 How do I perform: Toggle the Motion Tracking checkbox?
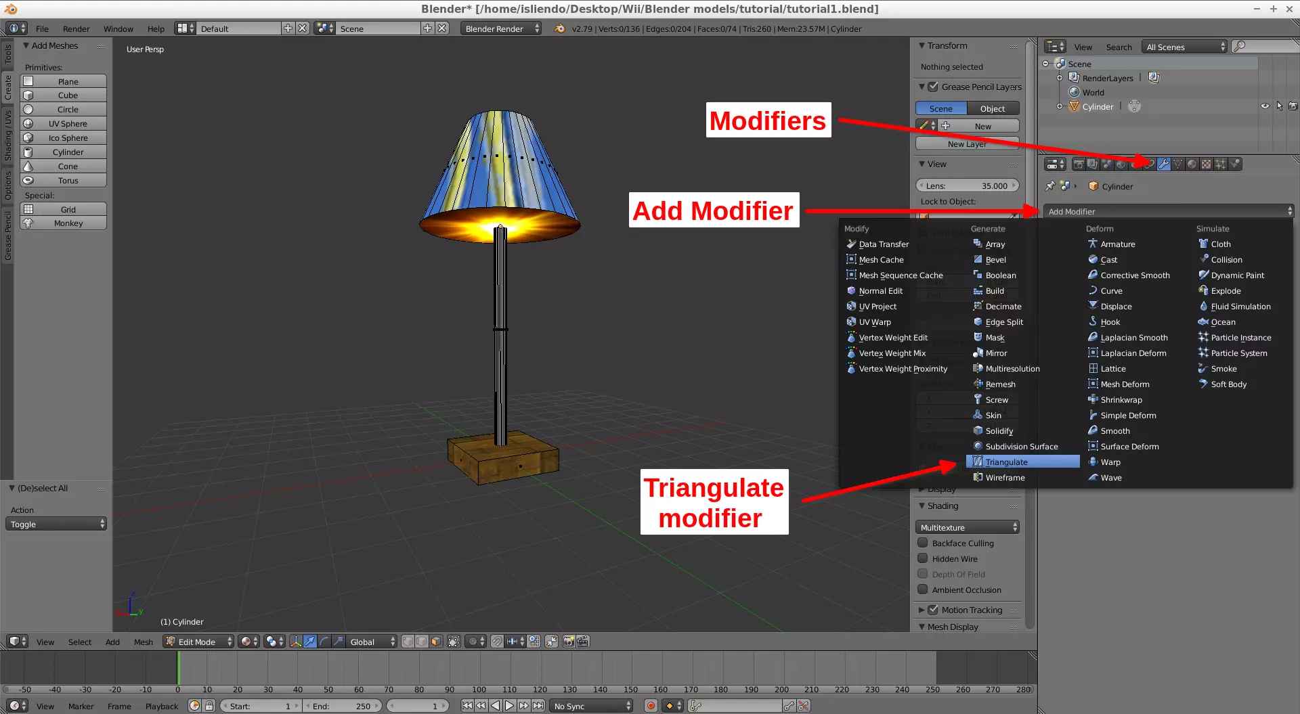[x=933, y=610]
